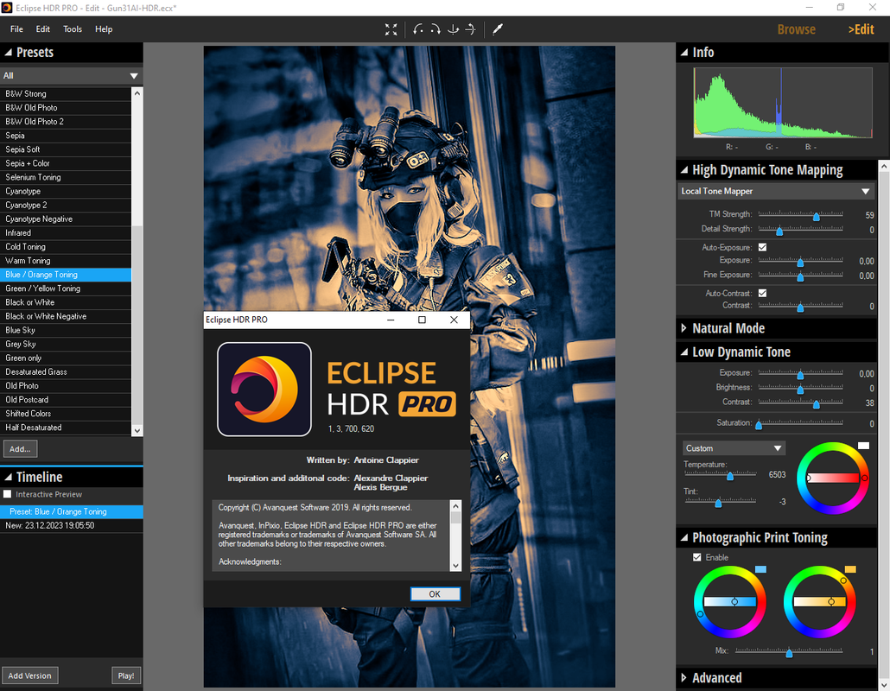
Task: Select timeline entry Preset: Blue / Orange Toning
Action: 72,511
